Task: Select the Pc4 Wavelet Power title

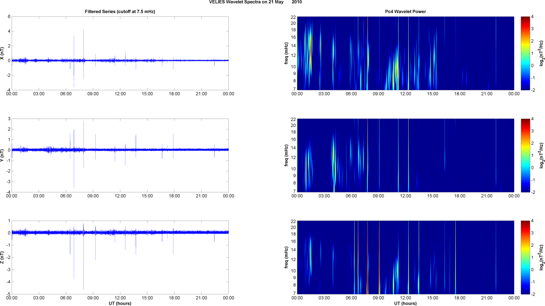Action: (x=405, y=12)
